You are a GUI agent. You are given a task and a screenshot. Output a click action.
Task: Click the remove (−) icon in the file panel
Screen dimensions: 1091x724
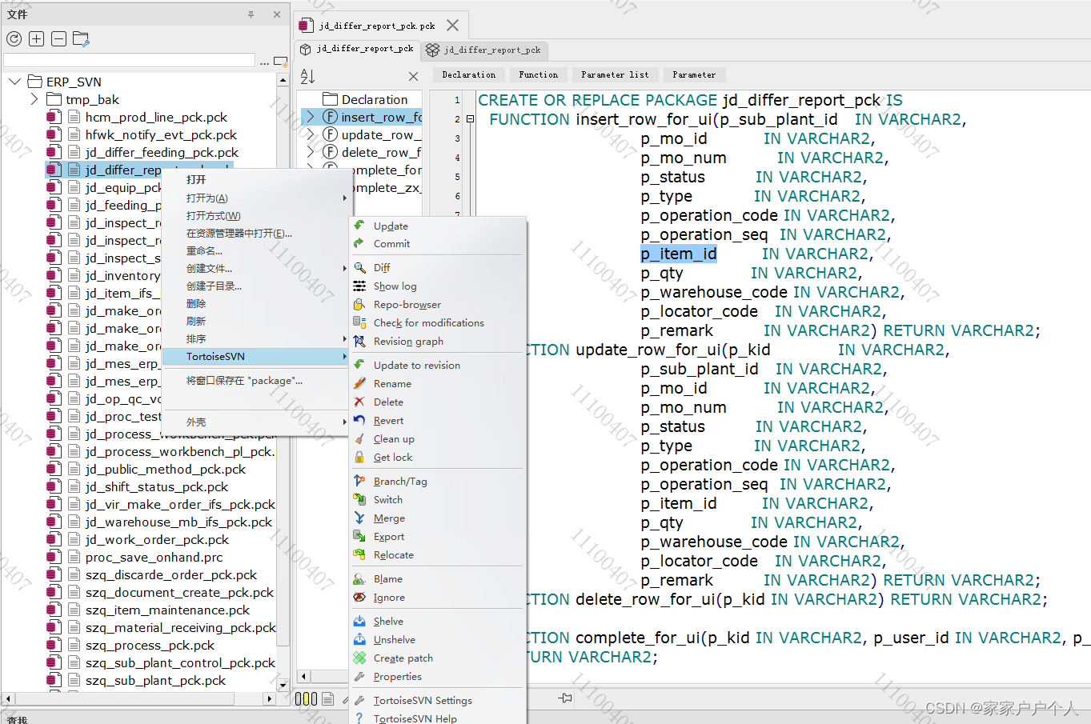point(58,38)
